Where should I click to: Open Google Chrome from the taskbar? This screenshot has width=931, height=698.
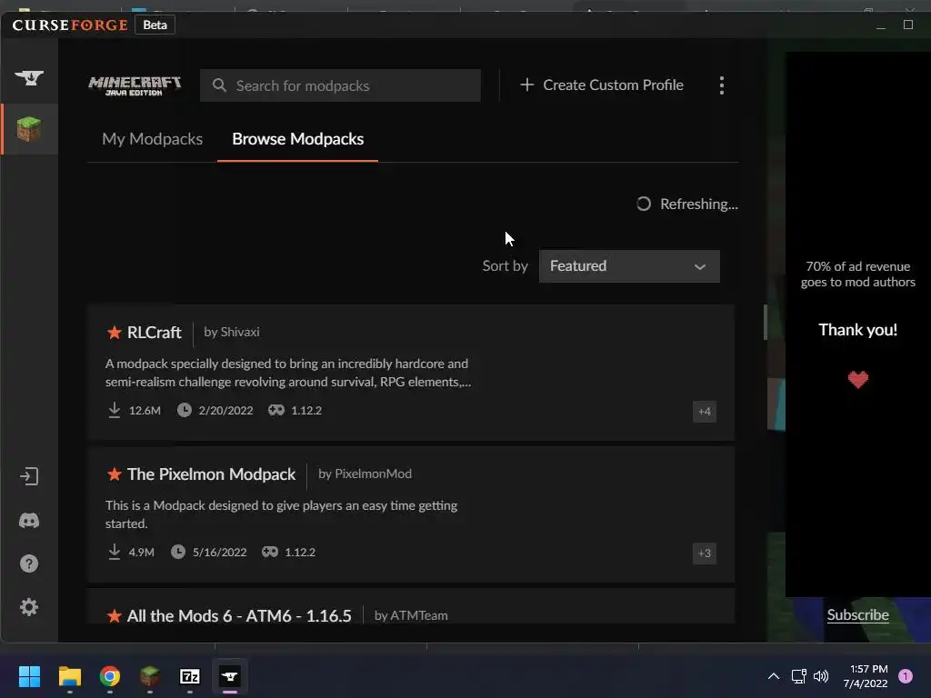110,676
